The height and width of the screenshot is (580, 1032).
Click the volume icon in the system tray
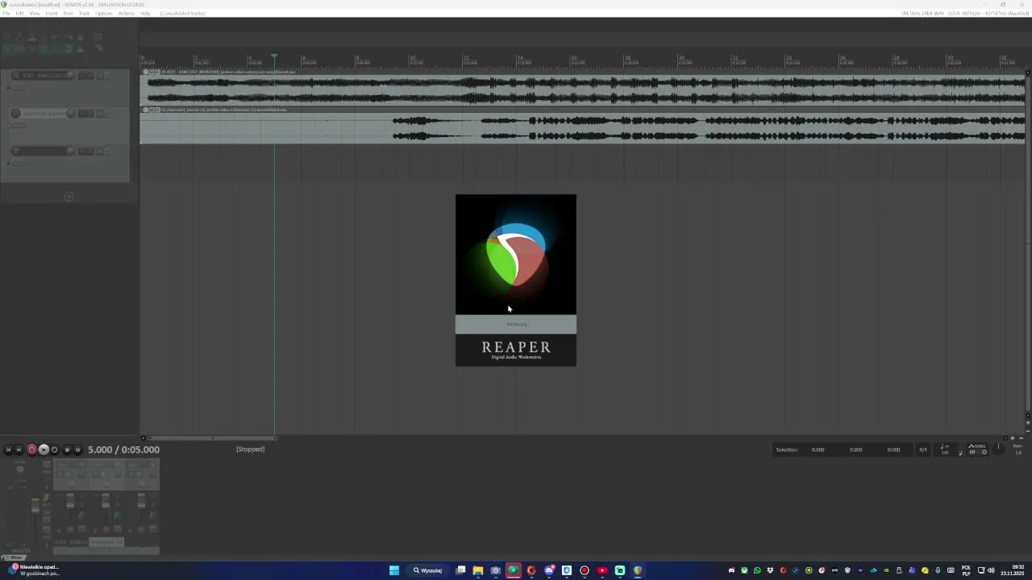991,570
